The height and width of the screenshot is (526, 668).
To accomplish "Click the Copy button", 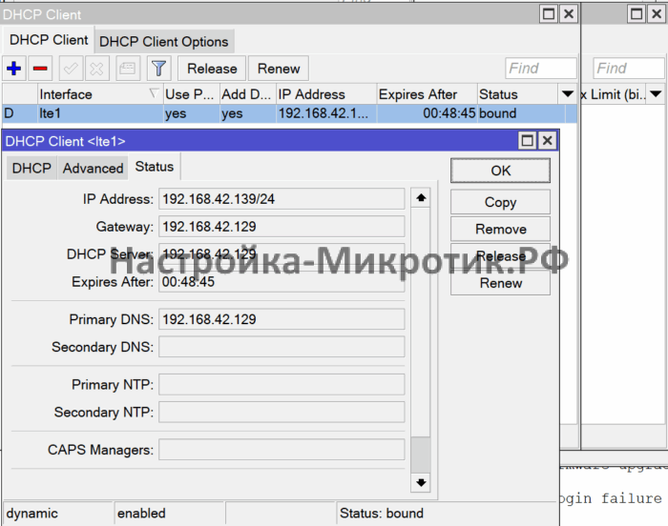I will pos(500,202).
